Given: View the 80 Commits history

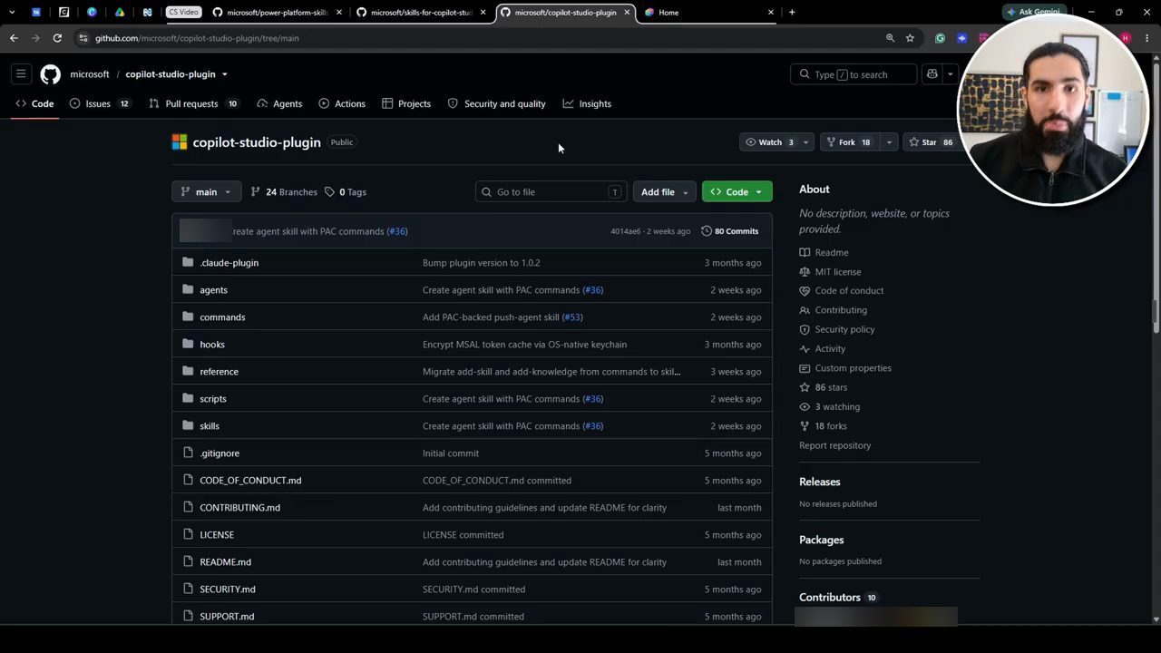Looking at the screenshot, I should pos(729,231).
